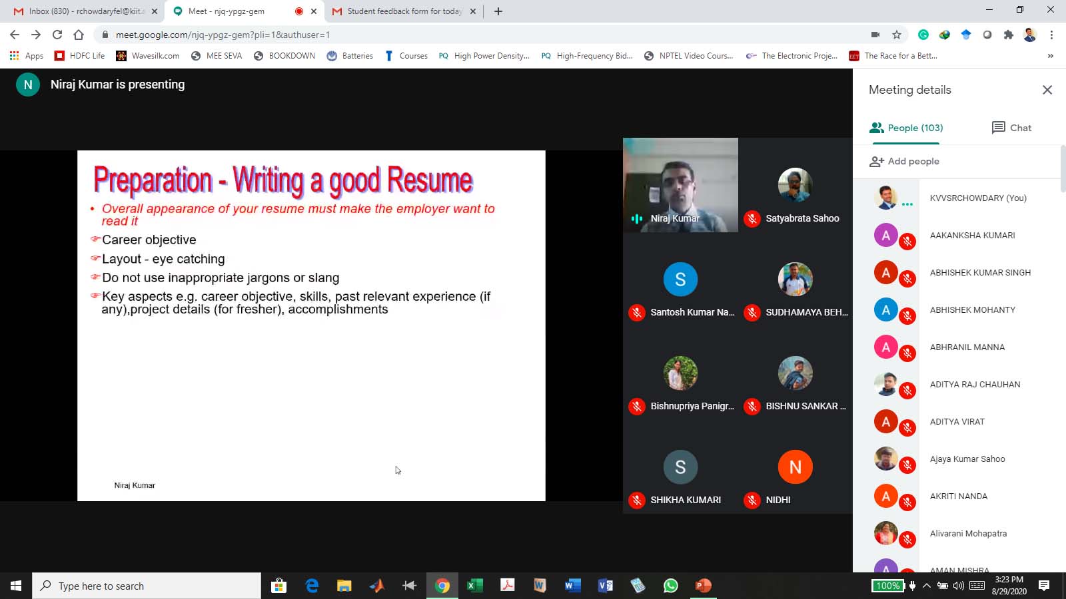The height and width of the screenshot is (599, 1066).
Task: Click the Windows search box
Action: coord(147,586)
